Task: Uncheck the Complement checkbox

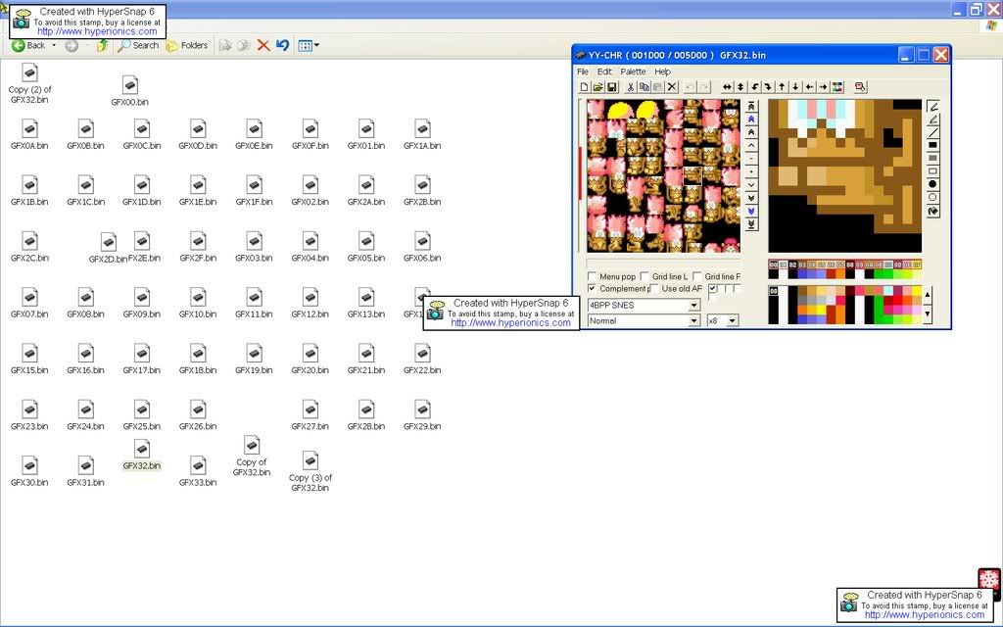Action: tap(592, 289)
